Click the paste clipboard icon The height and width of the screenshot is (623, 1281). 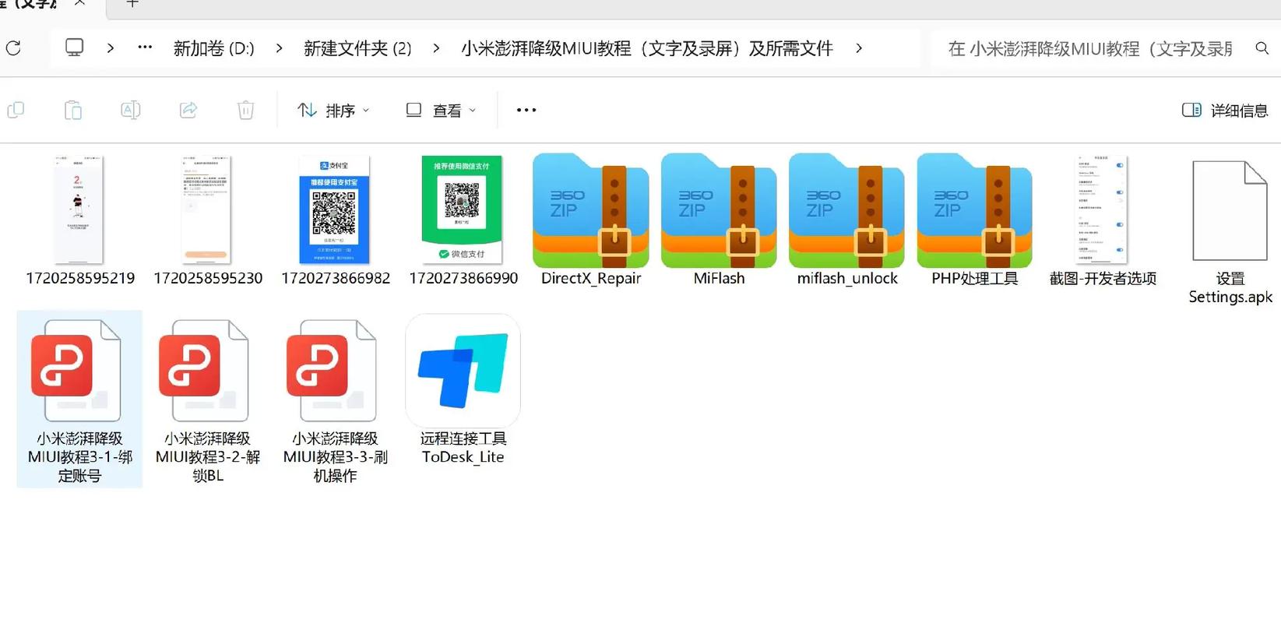point(73,111)
